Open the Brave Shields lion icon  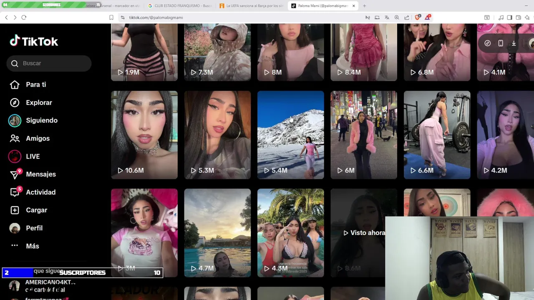pos(418,17)
